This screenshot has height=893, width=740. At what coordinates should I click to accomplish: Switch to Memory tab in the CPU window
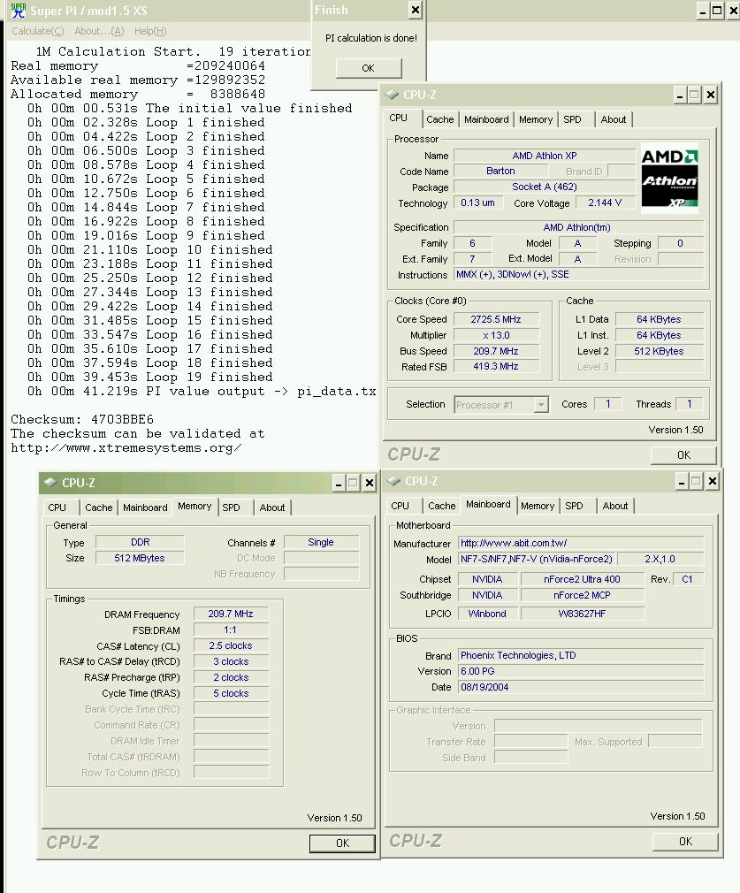coord(536,119)
